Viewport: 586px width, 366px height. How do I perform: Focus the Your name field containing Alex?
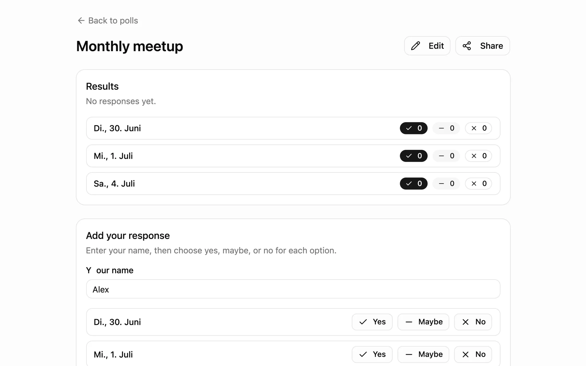click(293, 289)
